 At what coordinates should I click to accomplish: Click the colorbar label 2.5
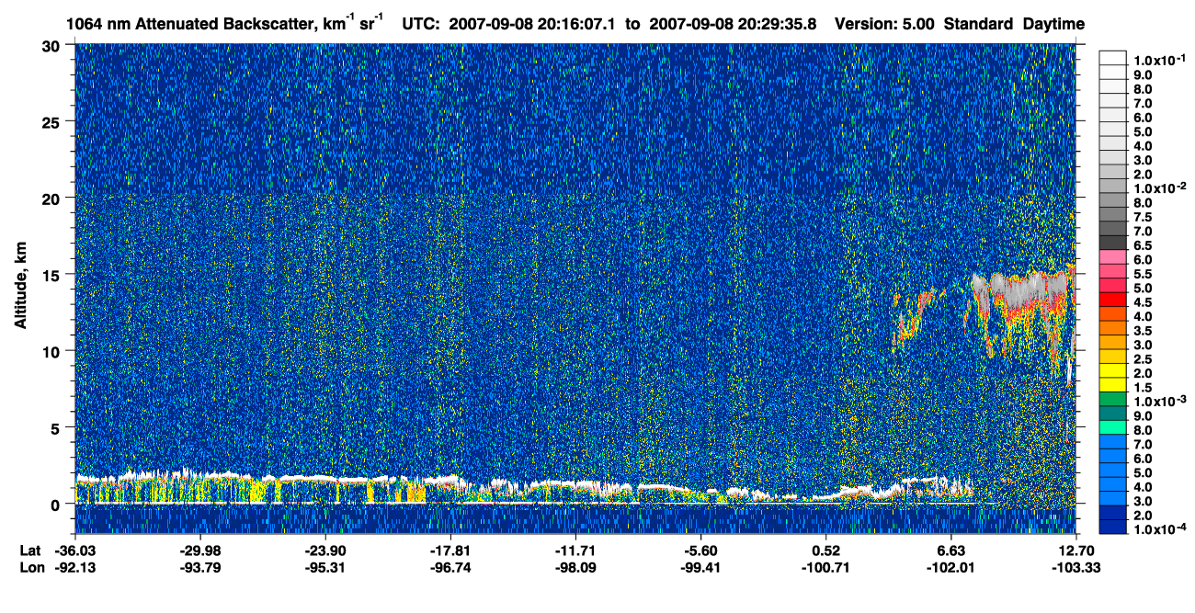point(1144,359)
